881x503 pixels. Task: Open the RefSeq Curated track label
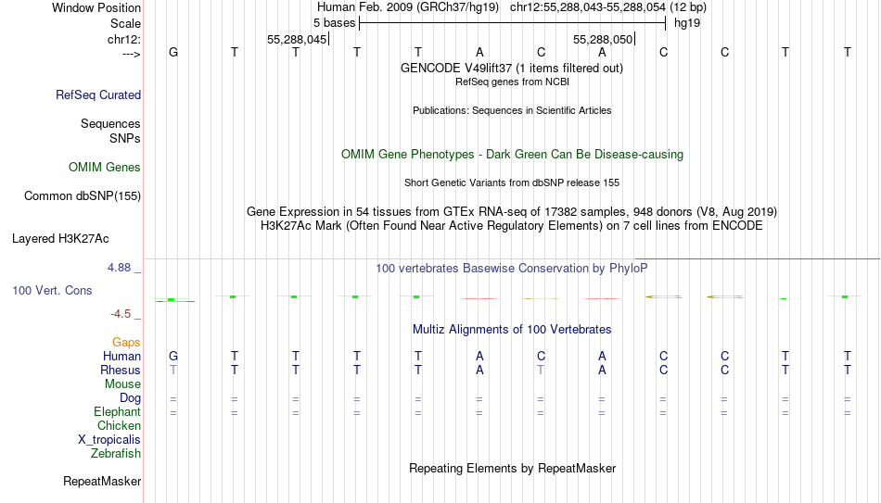(x=98, y=94)
